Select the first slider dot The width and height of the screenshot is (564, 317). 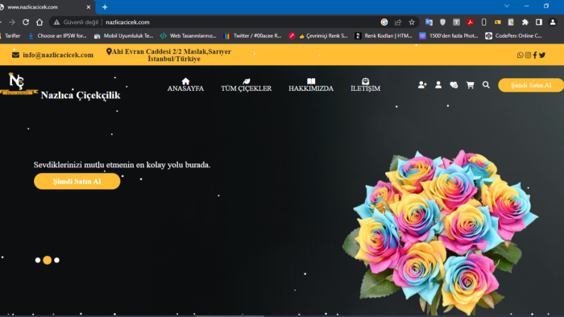tap(38, 260)
